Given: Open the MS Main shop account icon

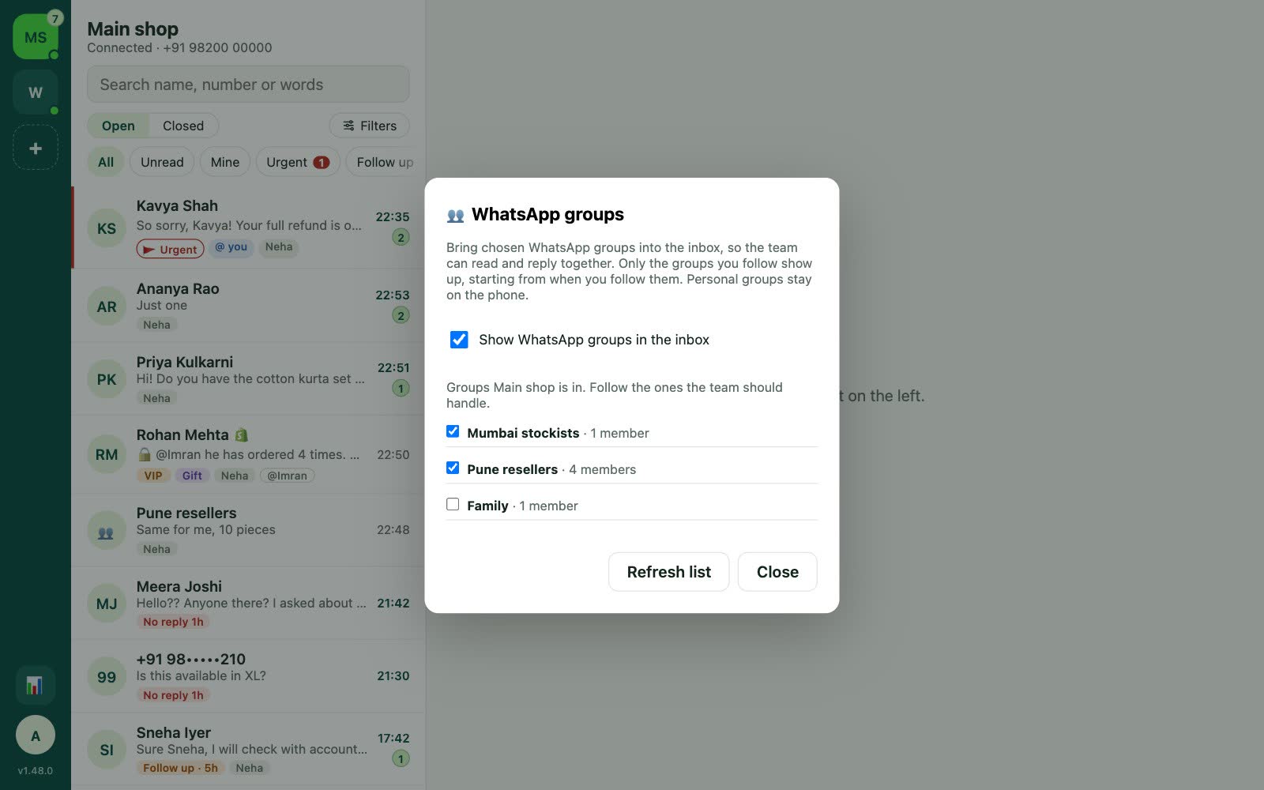Looking at the screenshot, I should pyautogui.click(x=36, y=37).
